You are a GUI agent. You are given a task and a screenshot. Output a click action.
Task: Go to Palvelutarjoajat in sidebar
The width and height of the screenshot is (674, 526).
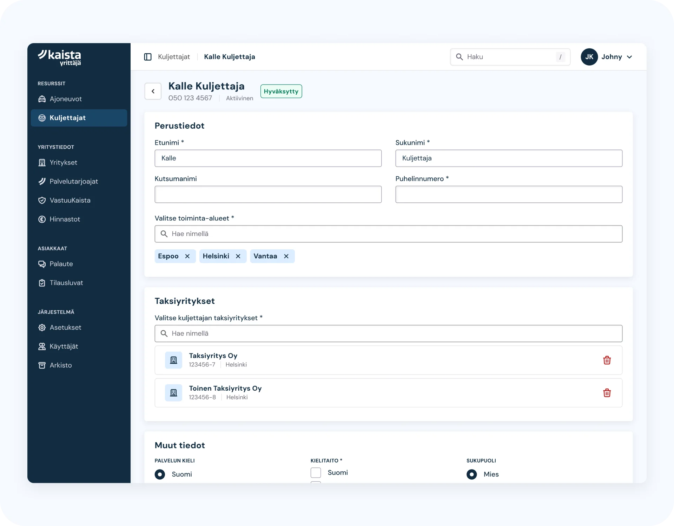point(74,181)
